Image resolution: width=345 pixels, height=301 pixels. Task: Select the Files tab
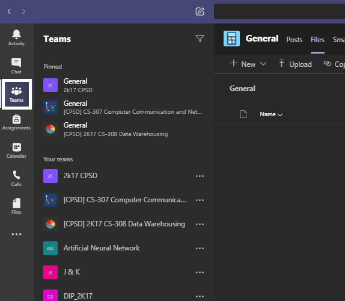(x=317, y=40)
